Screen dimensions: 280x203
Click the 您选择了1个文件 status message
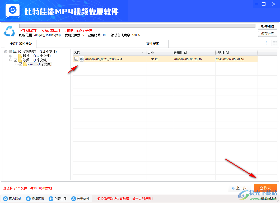tap(28, 188)
